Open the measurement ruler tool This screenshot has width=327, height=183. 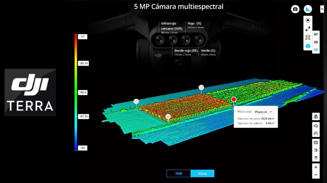(x=308, y=9)
